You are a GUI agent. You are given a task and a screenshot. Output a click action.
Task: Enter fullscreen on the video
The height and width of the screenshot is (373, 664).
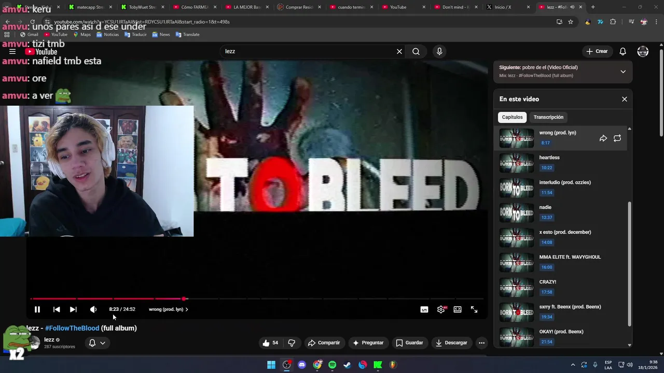[x=474, y=309]
